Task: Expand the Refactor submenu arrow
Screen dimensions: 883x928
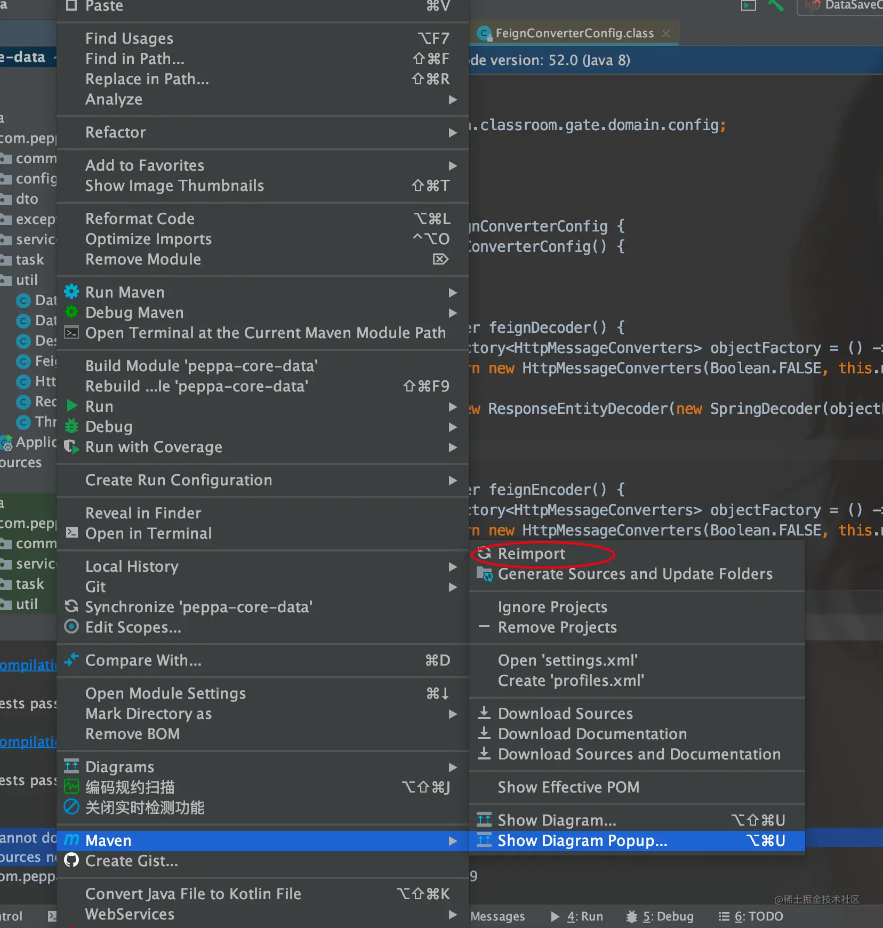Action: coord(453,132)
